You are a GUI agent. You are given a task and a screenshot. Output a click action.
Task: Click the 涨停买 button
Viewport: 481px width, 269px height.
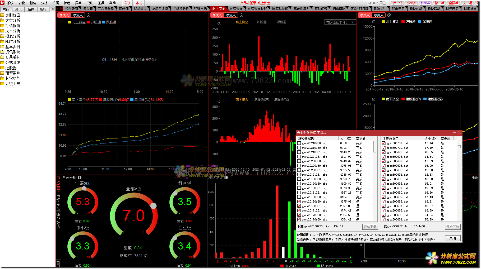pyautogui.click(x=411, y=3)
